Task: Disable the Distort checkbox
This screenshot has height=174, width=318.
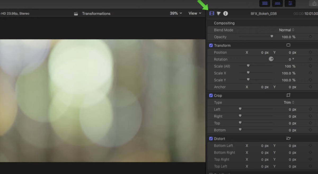Action: pyautogui.click(x=211, y=138)
